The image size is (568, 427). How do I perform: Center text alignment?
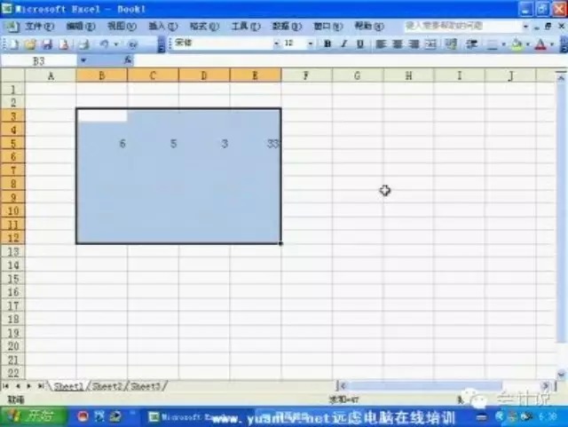click(x=398, y=43)
